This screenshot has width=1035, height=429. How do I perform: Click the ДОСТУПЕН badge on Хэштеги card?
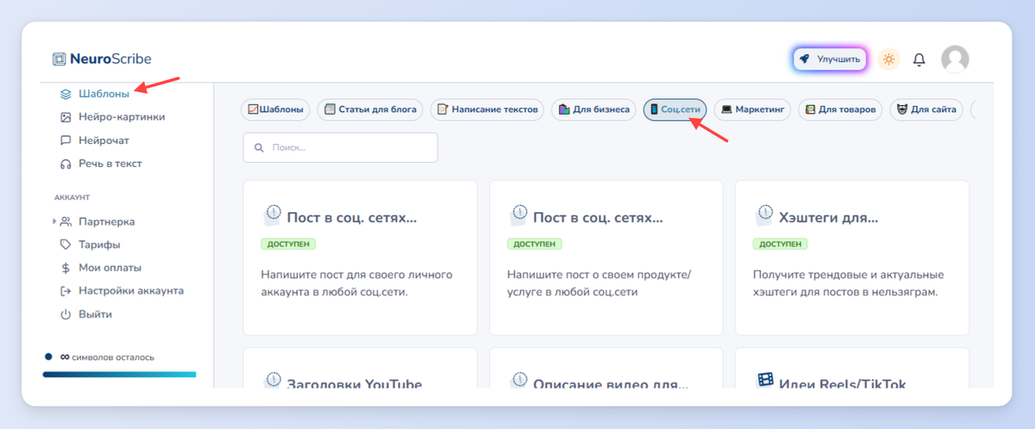point(780,244)
